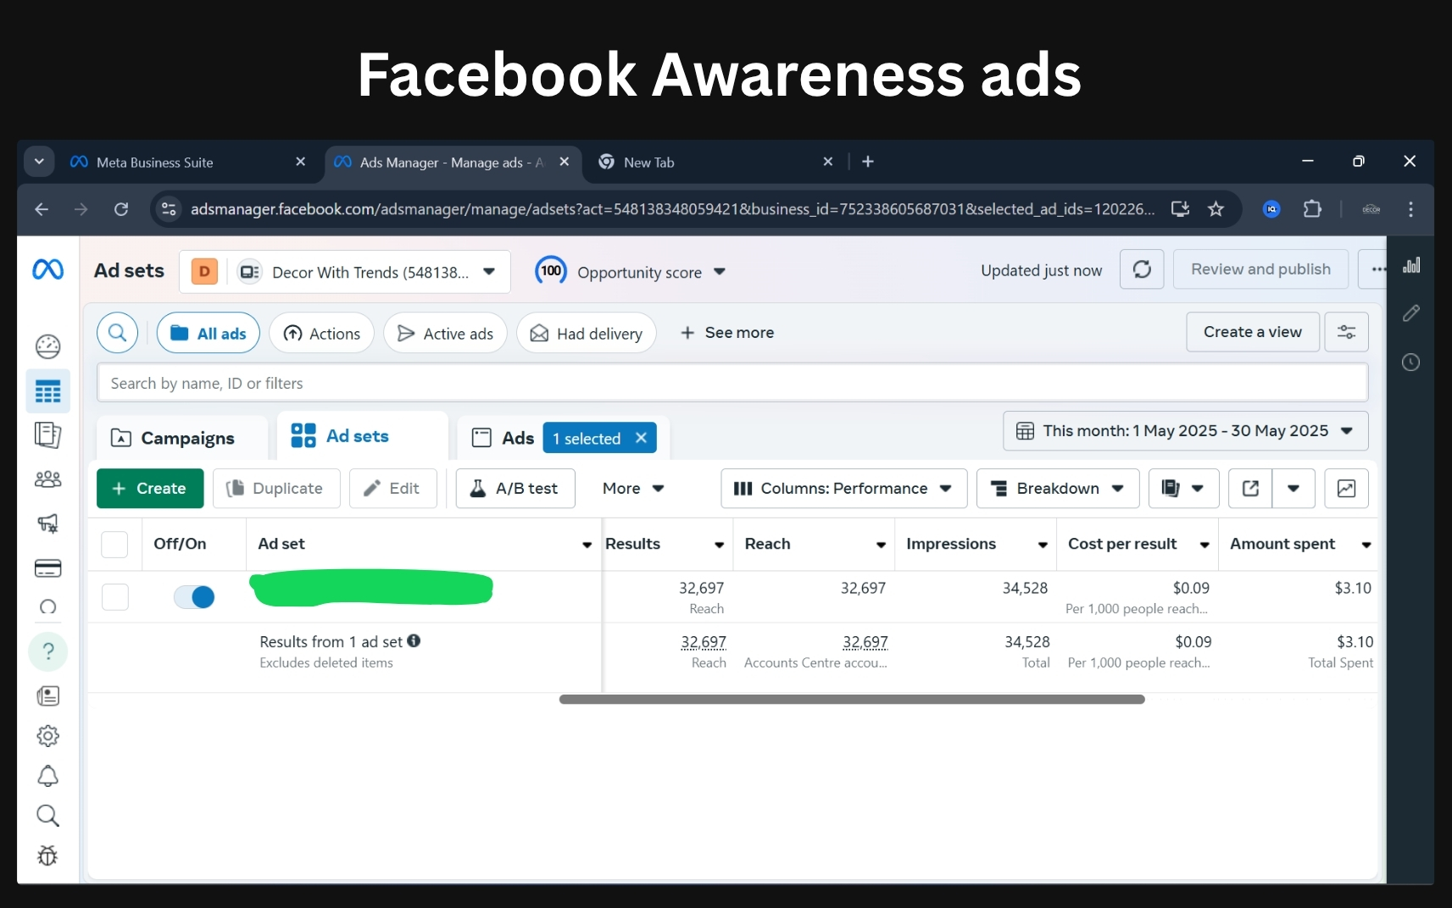The image size is (1452, 908).
Task: Open ads reporting document icon in sidebar
Action: [48, 435]
